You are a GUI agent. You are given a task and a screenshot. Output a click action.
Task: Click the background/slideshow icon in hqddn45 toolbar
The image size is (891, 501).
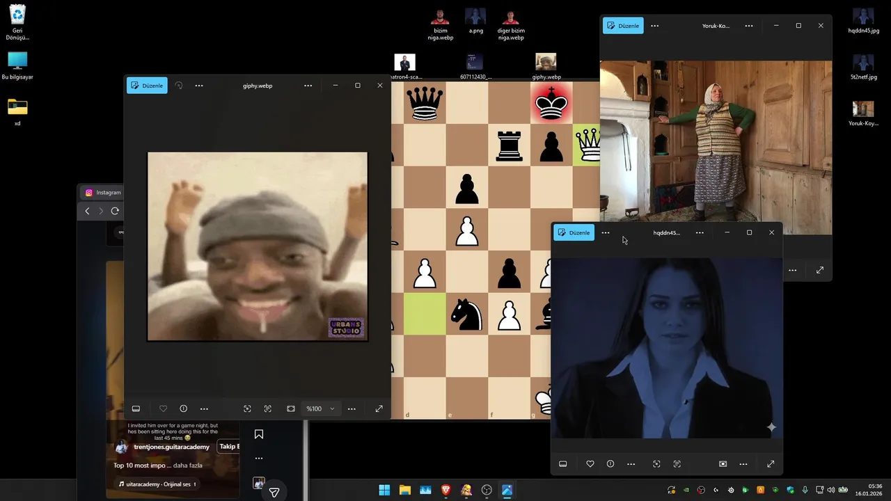(x=723, y=463)
